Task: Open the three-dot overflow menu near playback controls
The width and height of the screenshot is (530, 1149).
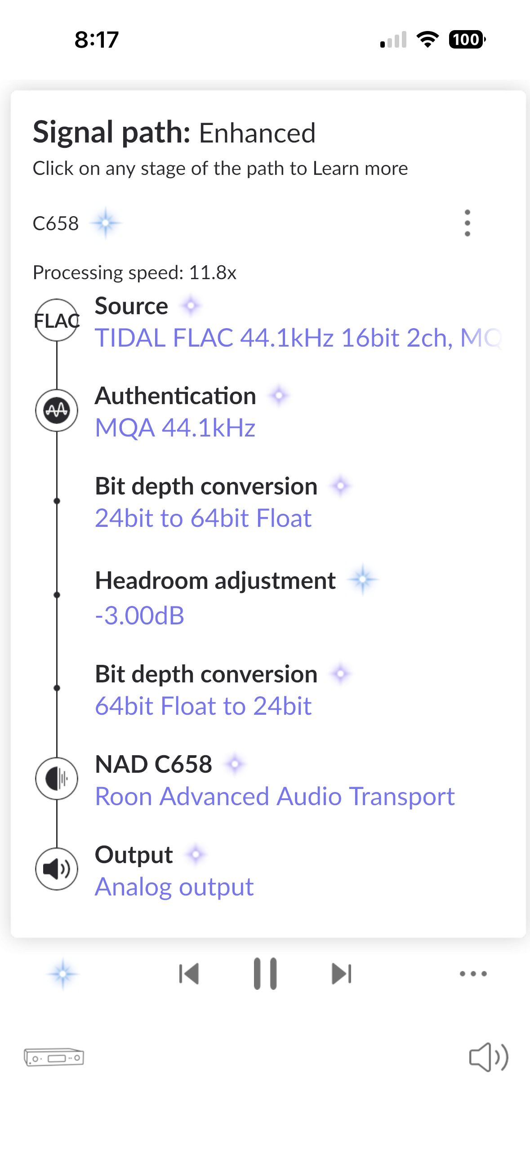Action: pos(472,973)
